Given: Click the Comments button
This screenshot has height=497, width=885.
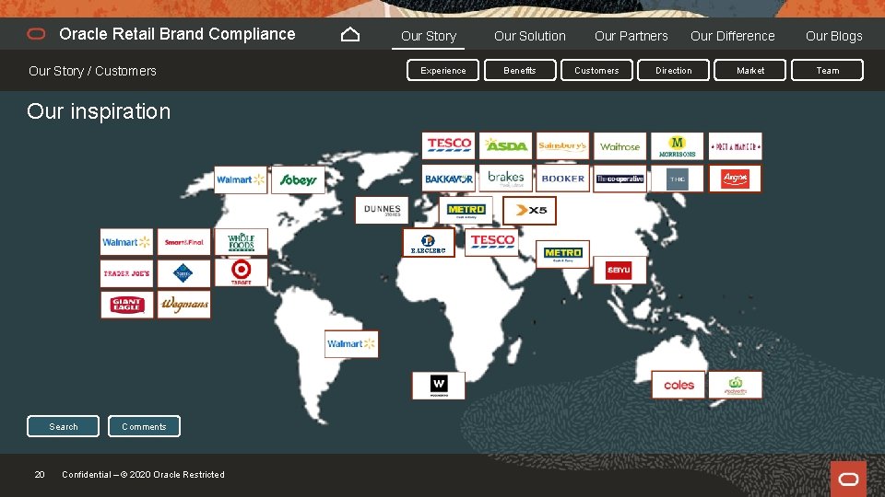Looking at the screenshot, I should 144,426.
